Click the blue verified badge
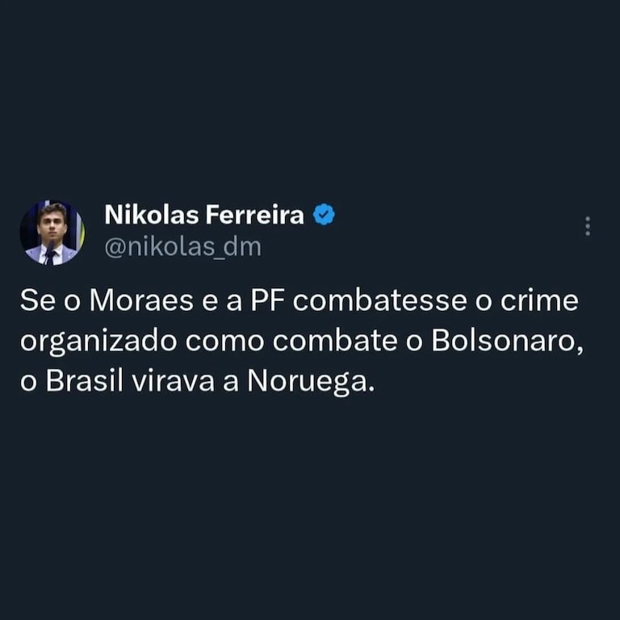The image size is (620, 620). click(x=324, y=215)
